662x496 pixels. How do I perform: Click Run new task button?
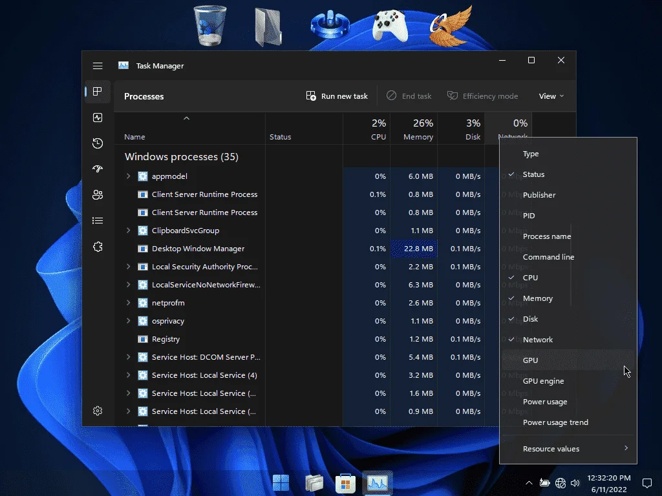click(337, 96)
